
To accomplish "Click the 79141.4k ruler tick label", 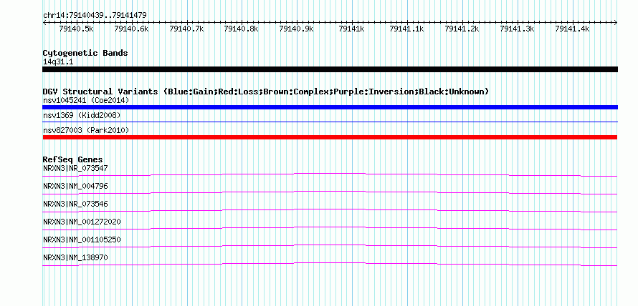I will (x=572, y=29).
